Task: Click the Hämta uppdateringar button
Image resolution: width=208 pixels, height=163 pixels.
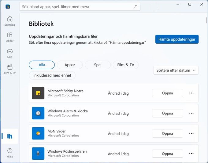Action: [177, 39]
